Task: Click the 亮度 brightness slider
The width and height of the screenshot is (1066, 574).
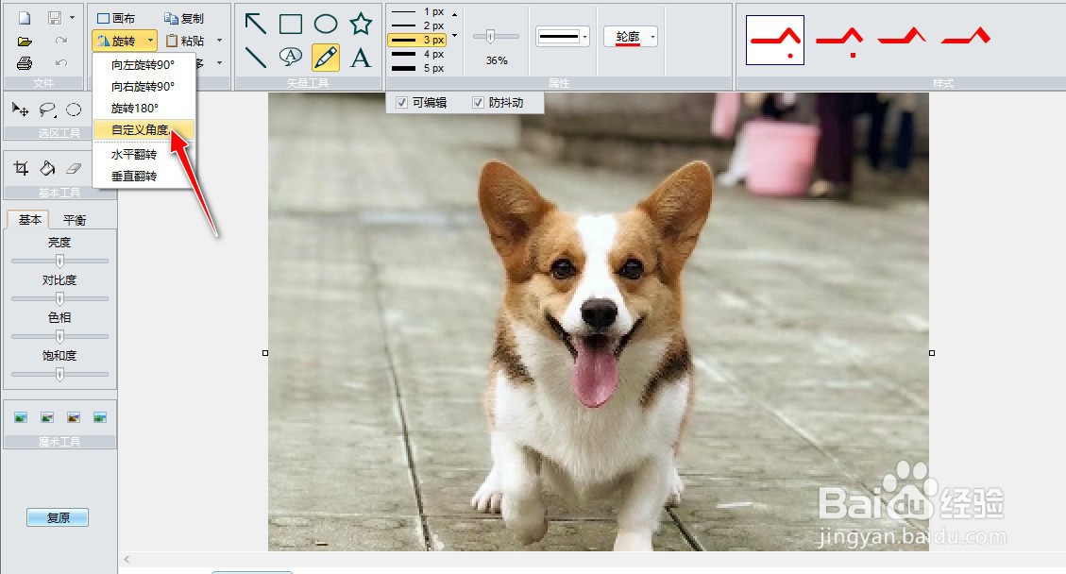Action: pyautogui.click(x=59, y=261)
